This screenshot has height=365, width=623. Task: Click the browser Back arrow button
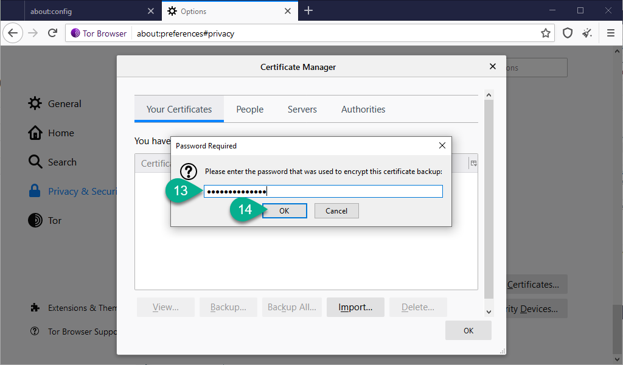point(13,33)
